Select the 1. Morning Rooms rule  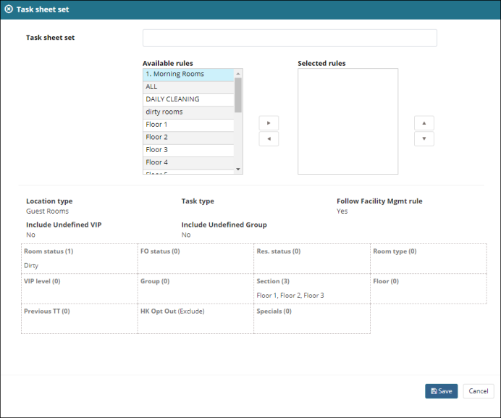point(188,74)
